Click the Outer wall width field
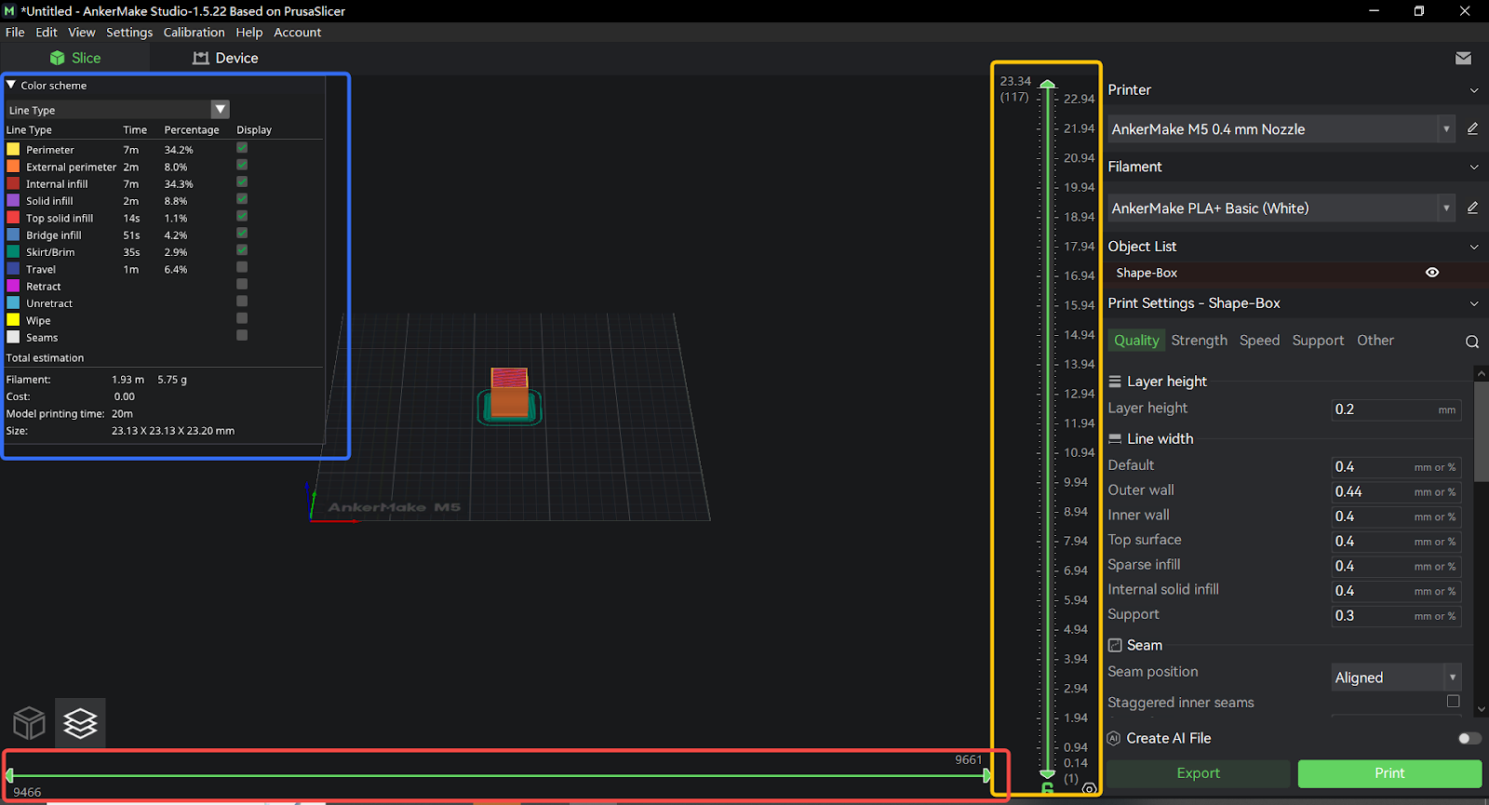The width and height of the screenshot is (1489, 805). [x=1396, y=491]
